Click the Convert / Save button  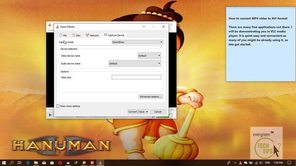tap(136, 112)
